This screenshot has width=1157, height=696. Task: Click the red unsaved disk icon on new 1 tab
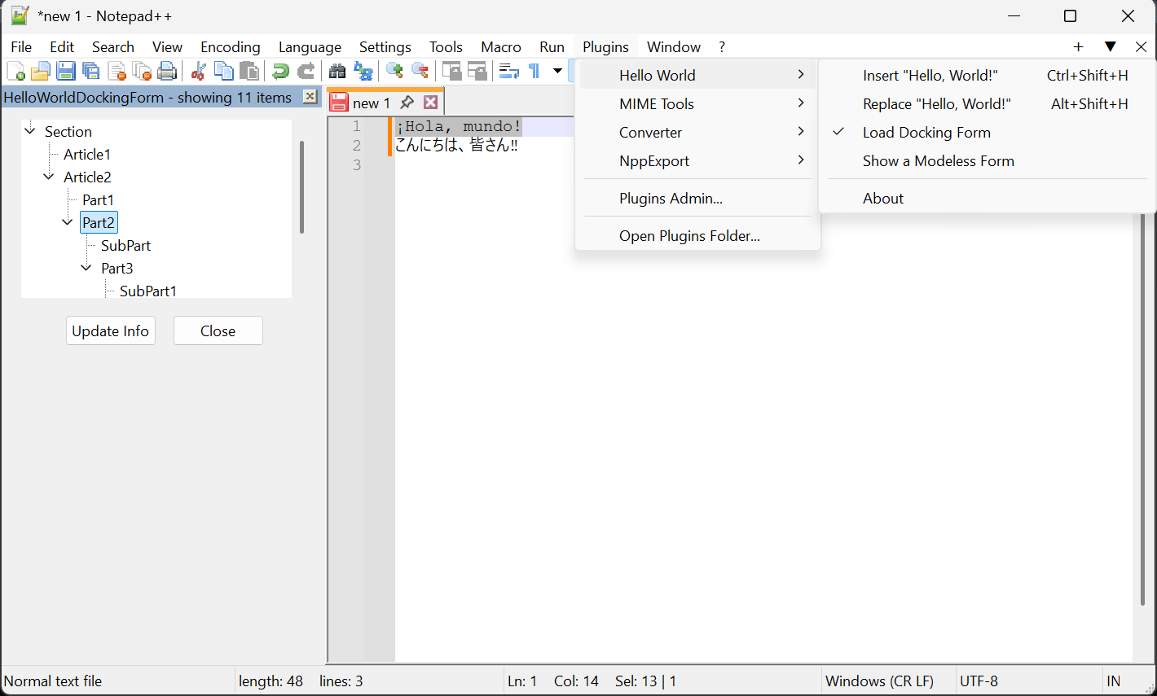339,103
